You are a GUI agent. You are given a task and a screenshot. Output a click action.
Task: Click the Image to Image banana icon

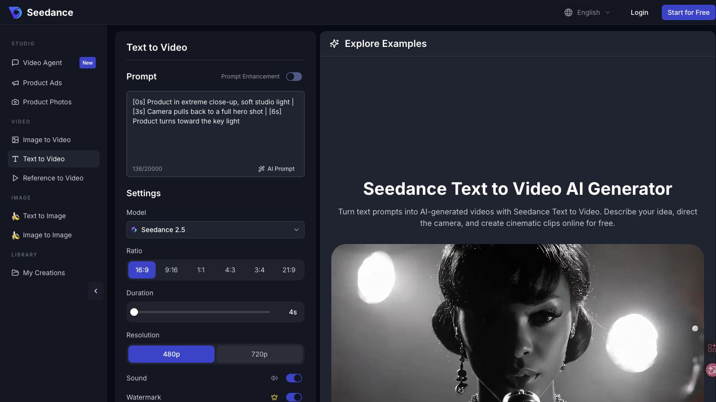click(15, 235)
